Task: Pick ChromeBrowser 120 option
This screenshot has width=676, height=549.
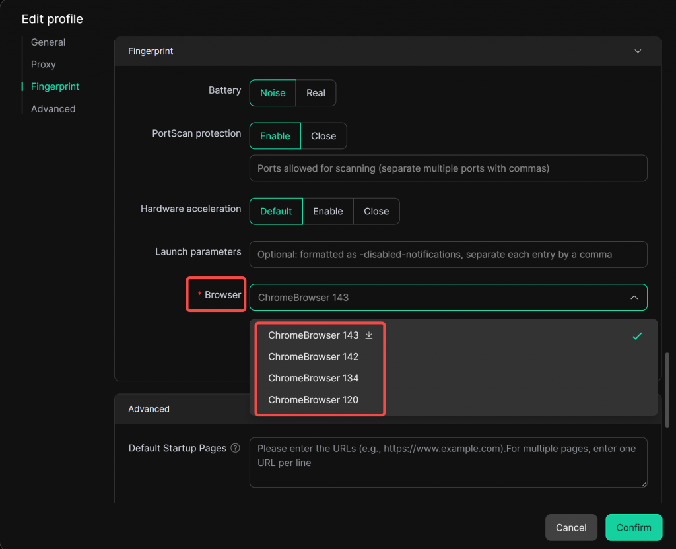Action: coord(314,400)
